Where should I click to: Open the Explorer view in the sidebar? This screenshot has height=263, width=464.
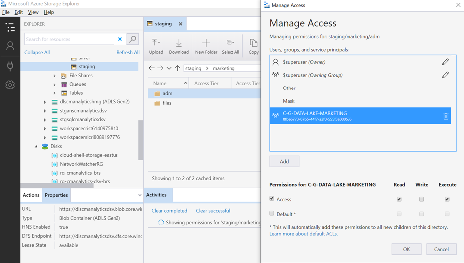coord(10,27)
